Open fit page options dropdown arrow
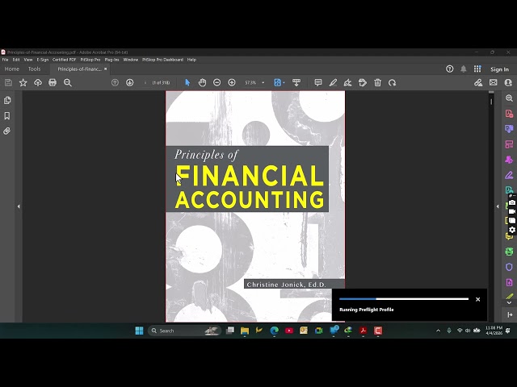 [x=284, y=82]
